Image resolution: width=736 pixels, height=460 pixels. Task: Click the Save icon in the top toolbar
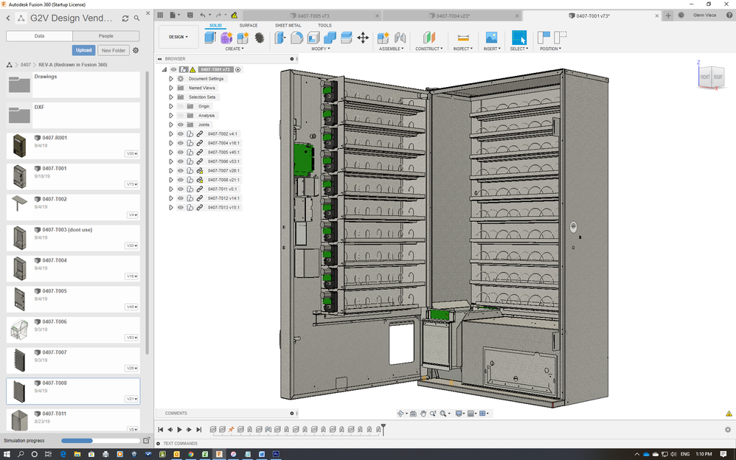[x=189, y=15]
